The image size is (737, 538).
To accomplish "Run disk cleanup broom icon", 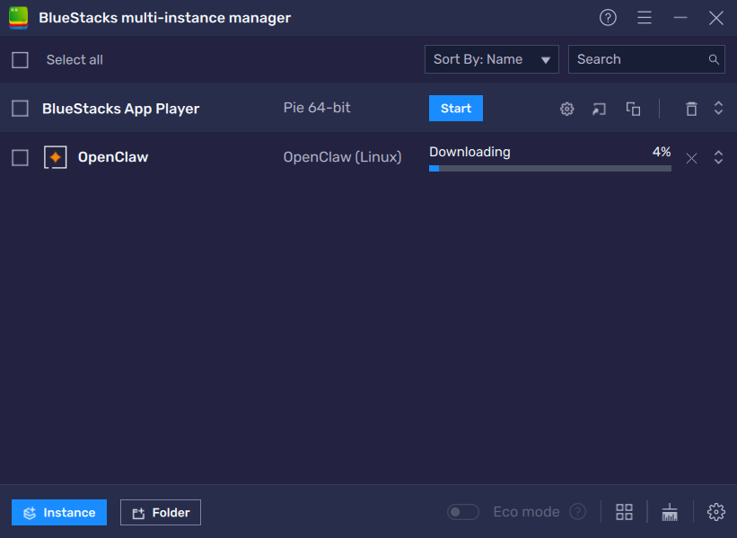I will [x=670, y=512].
